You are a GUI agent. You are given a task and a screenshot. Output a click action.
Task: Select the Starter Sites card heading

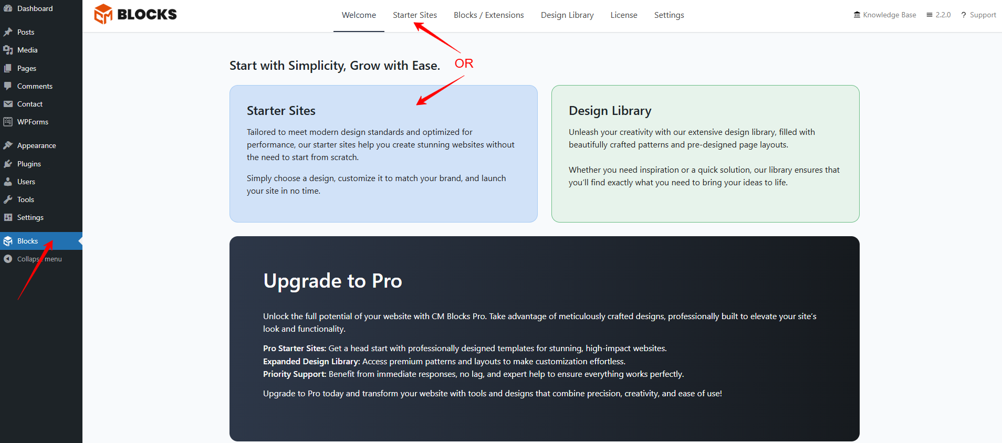coord(281,111)
